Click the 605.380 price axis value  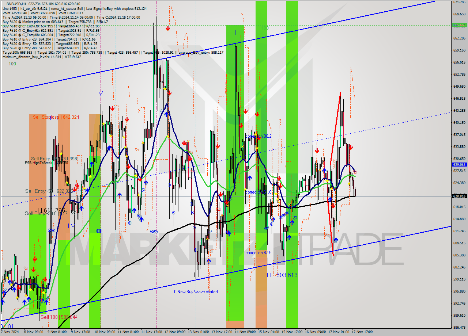(x=459, y=255)
